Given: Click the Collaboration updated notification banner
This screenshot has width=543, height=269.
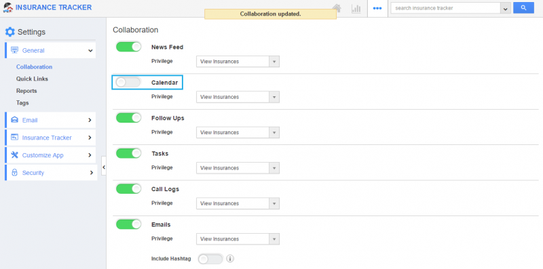Looking at the screenshot, I should 270,14.
